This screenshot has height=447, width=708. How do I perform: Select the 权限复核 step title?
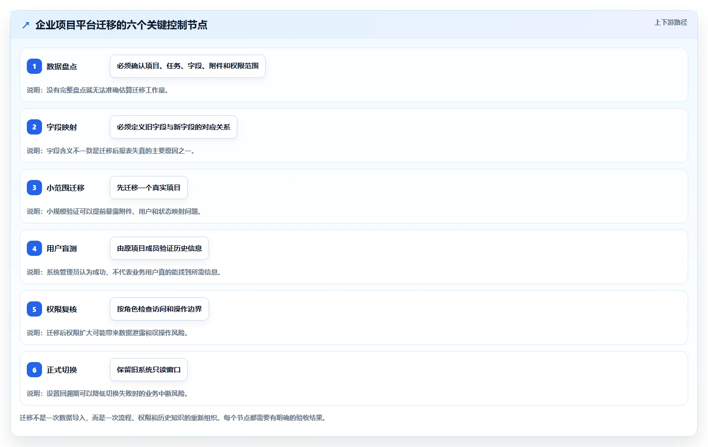click(x=62, y=309)
